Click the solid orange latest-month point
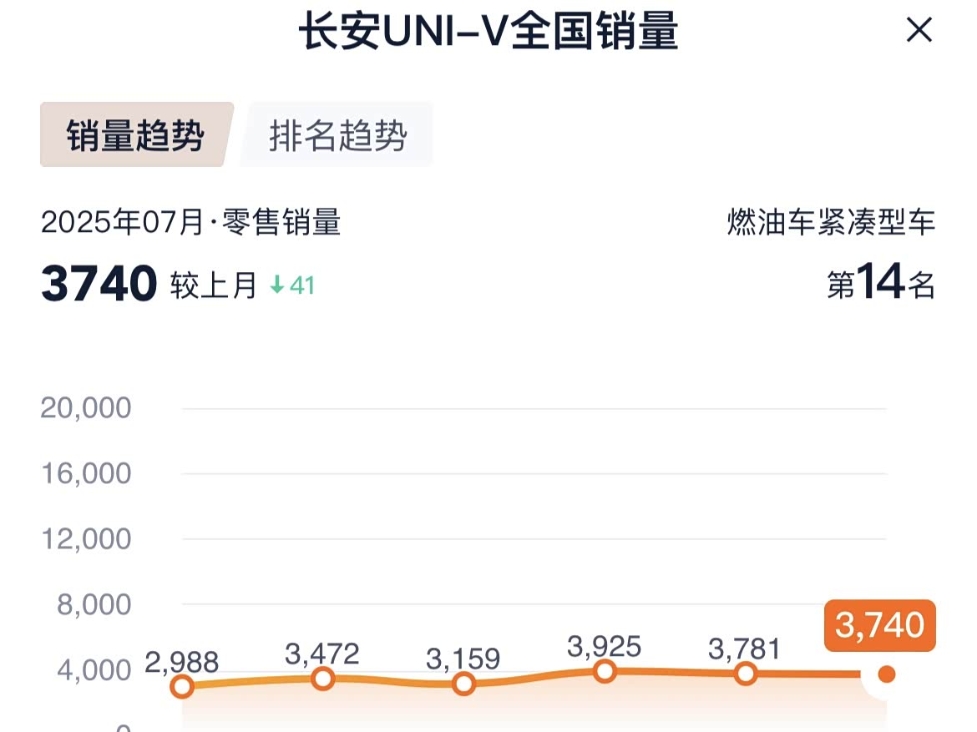977x732 pixels. (887, 674)
